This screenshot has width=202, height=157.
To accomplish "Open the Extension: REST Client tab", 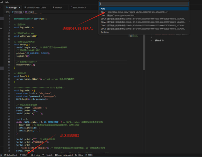I will click(x=36, y=8).
